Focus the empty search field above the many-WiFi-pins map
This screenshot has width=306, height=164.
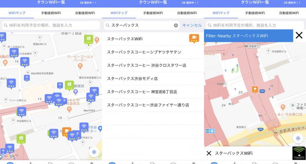click(x=51, y=25)
